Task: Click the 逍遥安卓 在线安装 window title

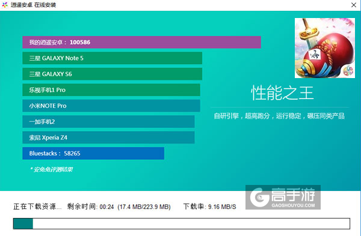Action: [33, 5]
